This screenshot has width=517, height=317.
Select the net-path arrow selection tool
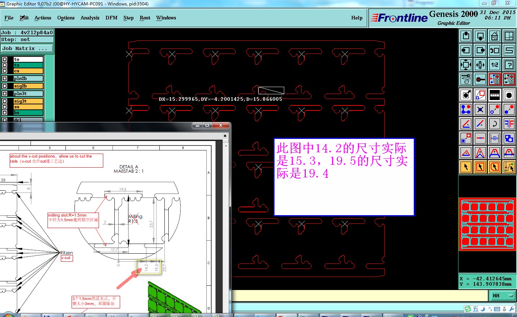(x=509, y=167)
